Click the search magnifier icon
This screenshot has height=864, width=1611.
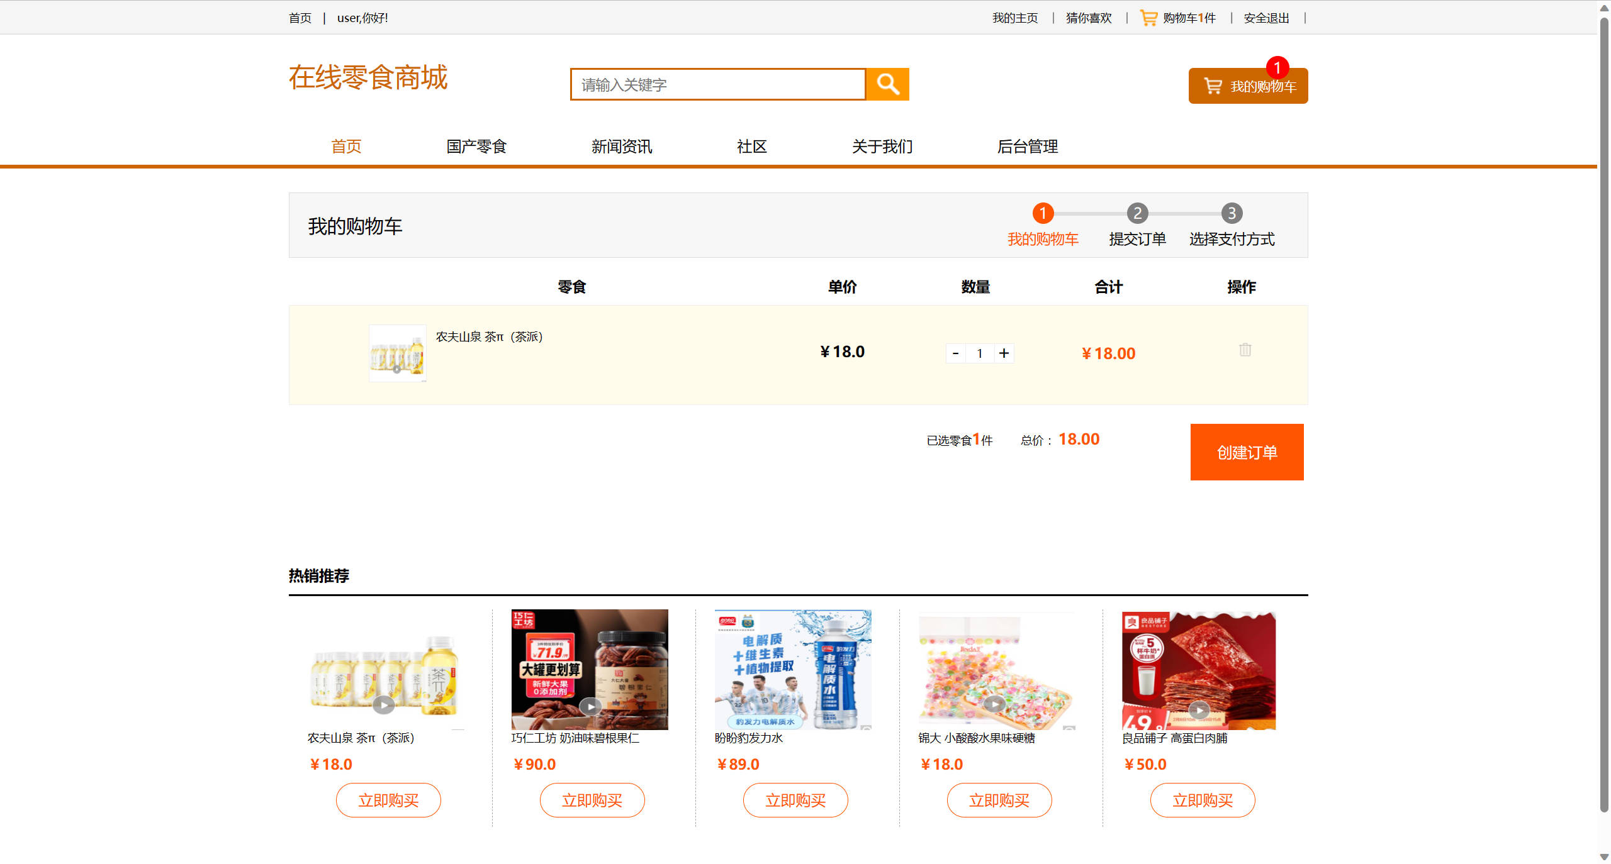(887, 84)
